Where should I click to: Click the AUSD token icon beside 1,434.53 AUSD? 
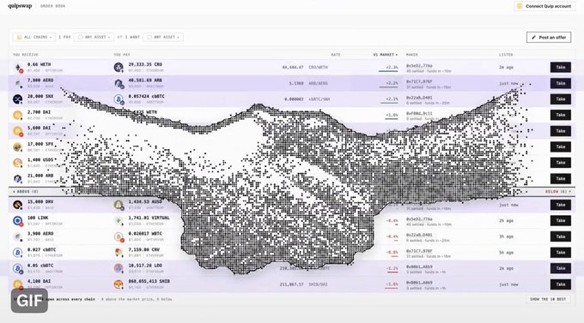coord(119,205)
